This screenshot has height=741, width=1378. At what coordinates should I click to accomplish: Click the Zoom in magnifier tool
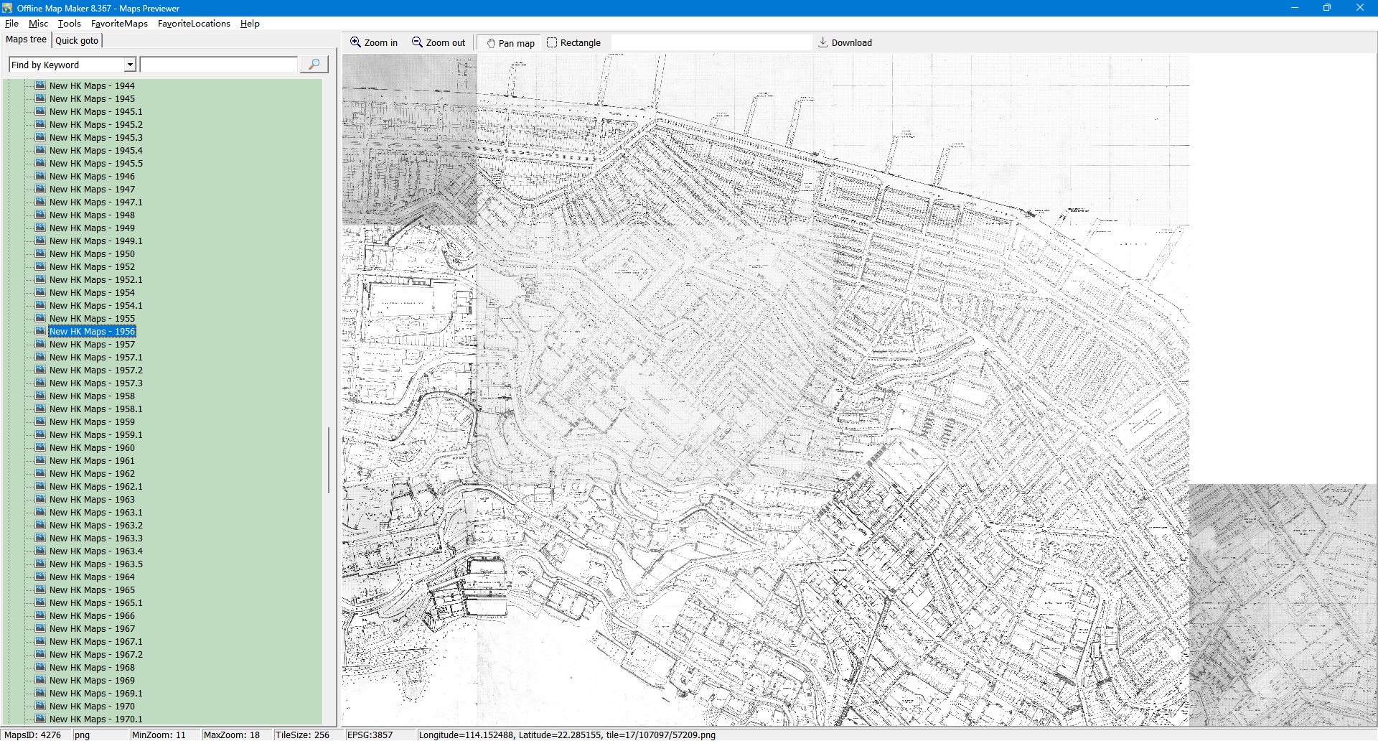(373, 43)
